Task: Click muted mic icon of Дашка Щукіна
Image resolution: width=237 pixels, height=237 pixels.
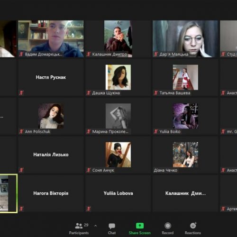Action: [89, 93]
